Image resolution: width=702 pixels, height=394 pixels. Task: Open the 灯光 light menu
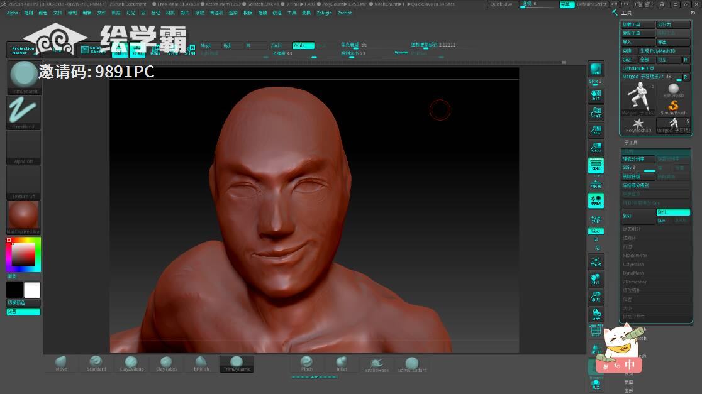tap(131, 13)
